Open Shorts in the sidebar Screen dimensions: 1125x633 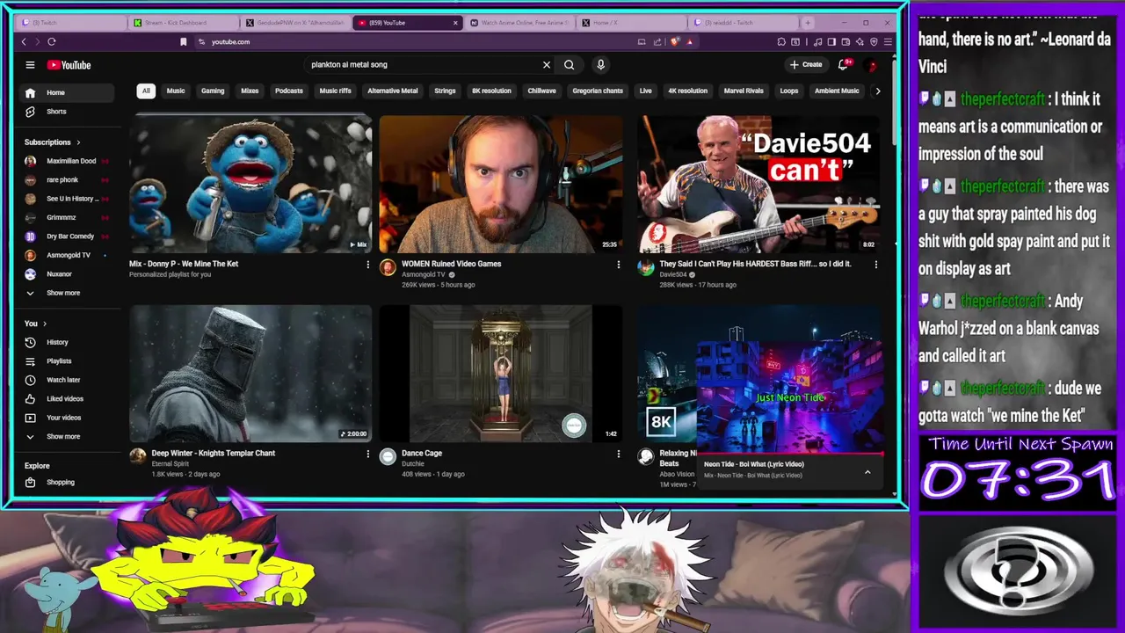69,112
